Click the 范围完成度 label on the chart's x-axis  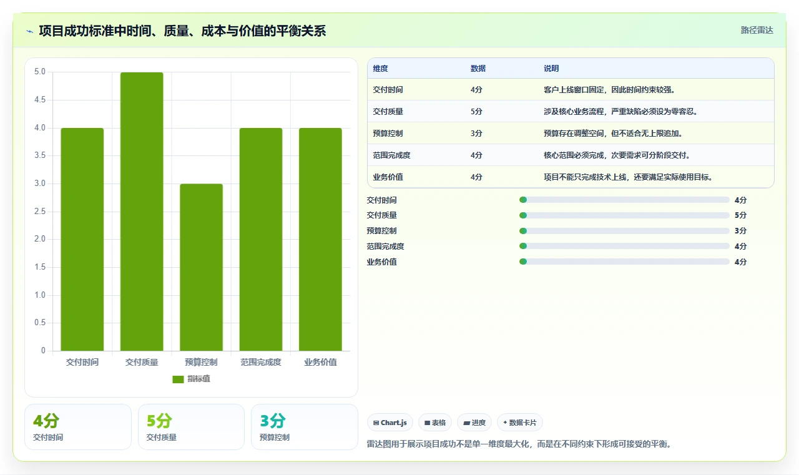(x=261, y=362)
